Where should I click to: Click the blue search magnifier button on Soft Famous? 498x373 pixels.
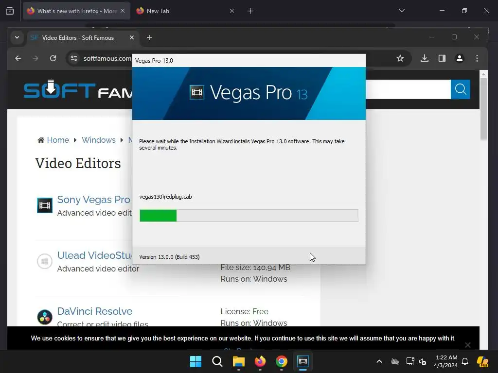point(461,89)
